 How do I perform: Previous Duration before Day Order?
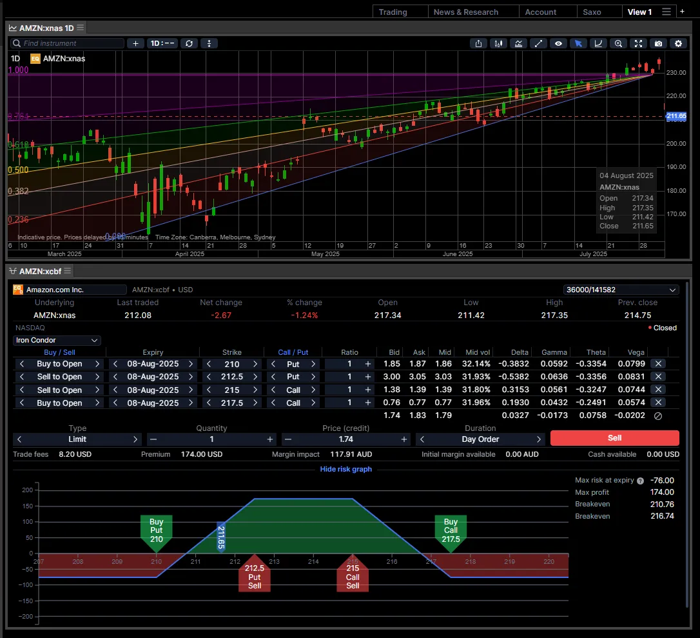[x=422, y=439]
